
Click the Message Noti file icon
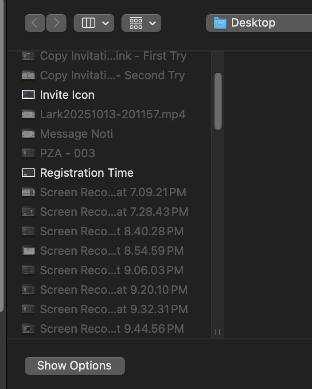28,134
